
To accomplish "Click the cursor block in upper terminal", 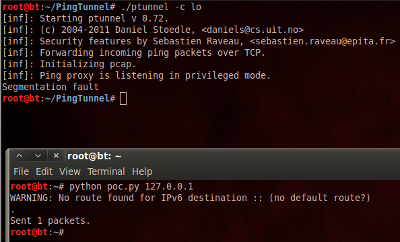I will coord(123,99).
